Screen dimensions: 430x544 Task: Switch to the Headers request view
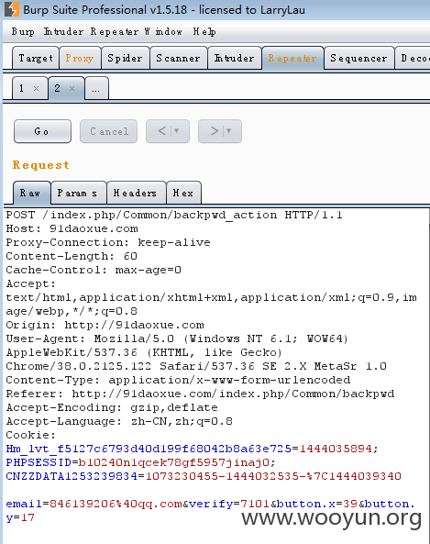point(136,193)
